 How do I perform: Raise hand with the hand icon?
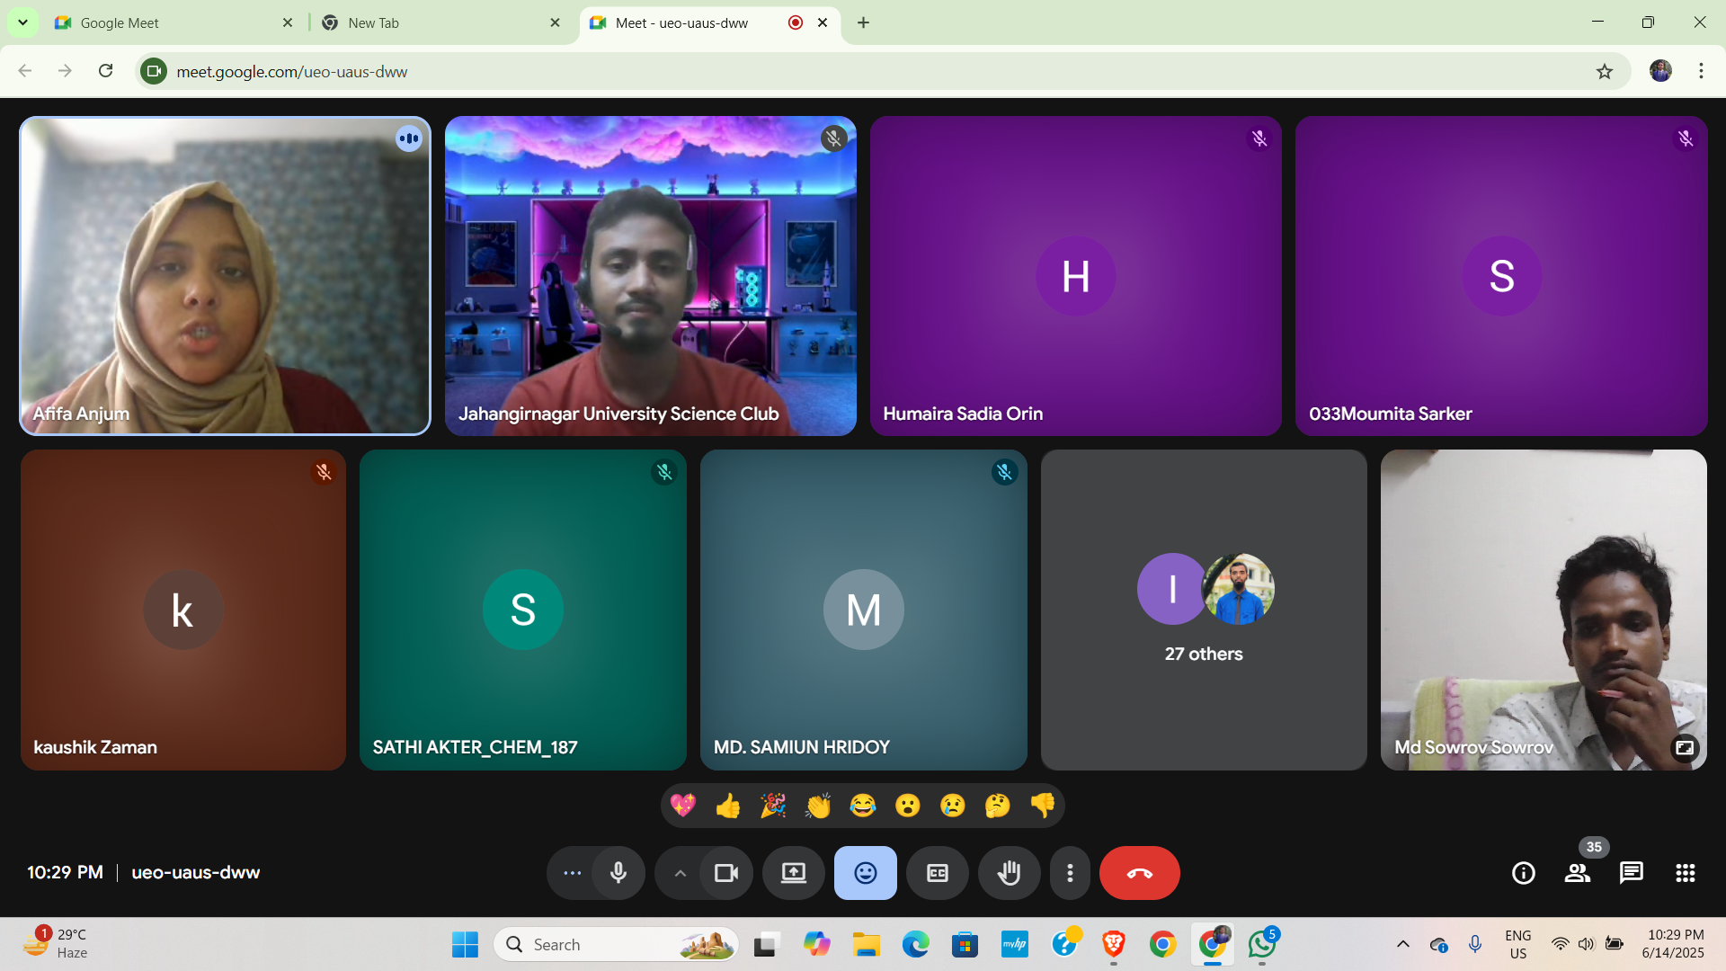tap(1009, 873)
